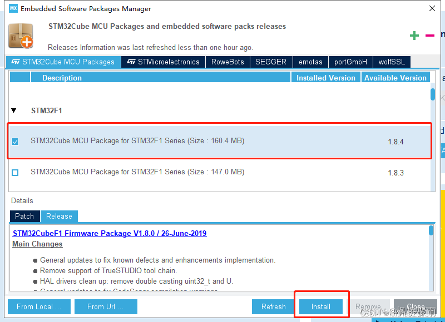This screenshot has width=445, height=322.
Task: Select the wolfSSL tab
Action: pos(392,62)
